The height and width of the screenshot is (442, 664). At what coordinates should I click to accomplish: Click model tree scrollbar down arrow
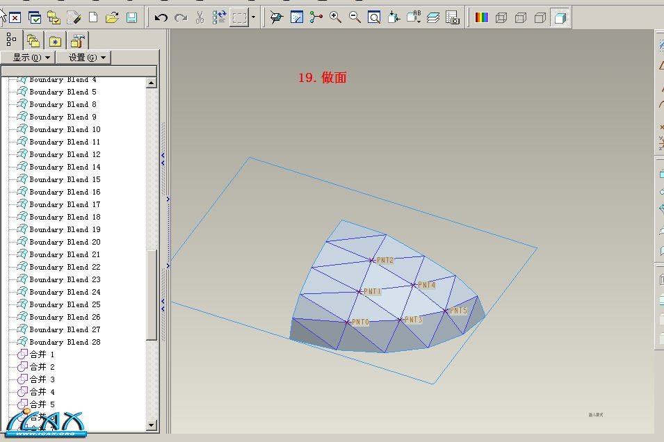(x=152, y=425)
